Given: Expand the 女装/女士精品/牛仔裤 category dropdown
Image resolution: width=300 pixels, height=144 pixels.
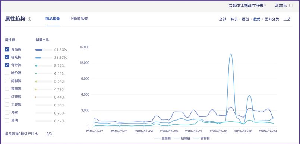Looking at the screenshot, I should [247, 6].
